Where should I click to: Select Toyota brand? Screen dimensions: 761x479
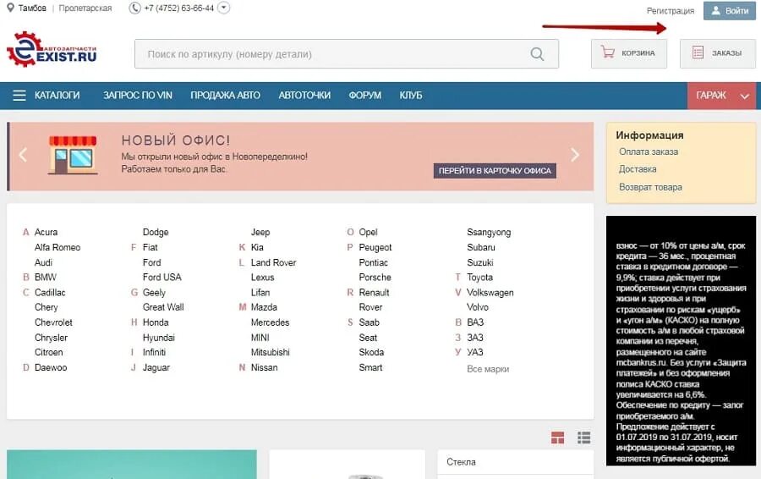point(479,278)
